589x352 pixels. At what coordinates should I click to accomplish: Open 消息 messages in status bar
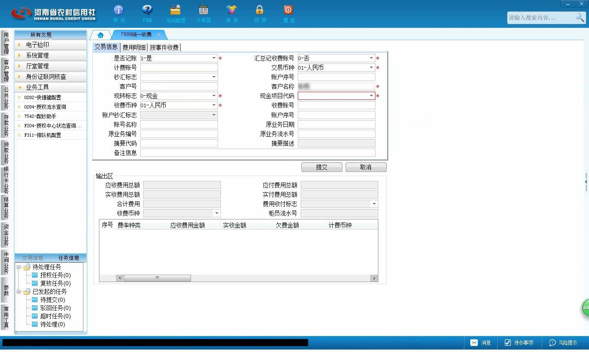click(x=480, y=343)
